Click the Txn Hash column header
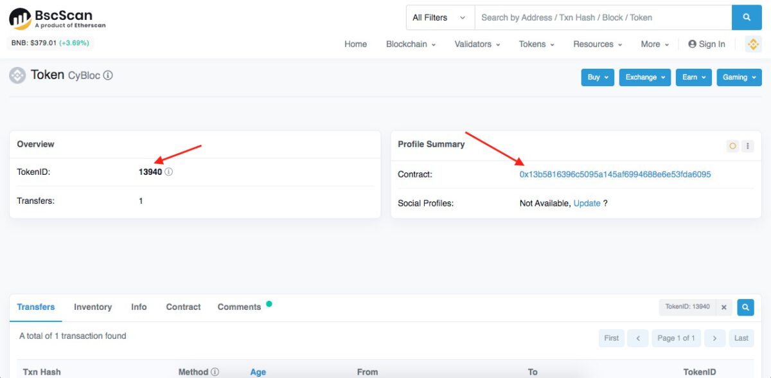771x378 pixels. 42,372
